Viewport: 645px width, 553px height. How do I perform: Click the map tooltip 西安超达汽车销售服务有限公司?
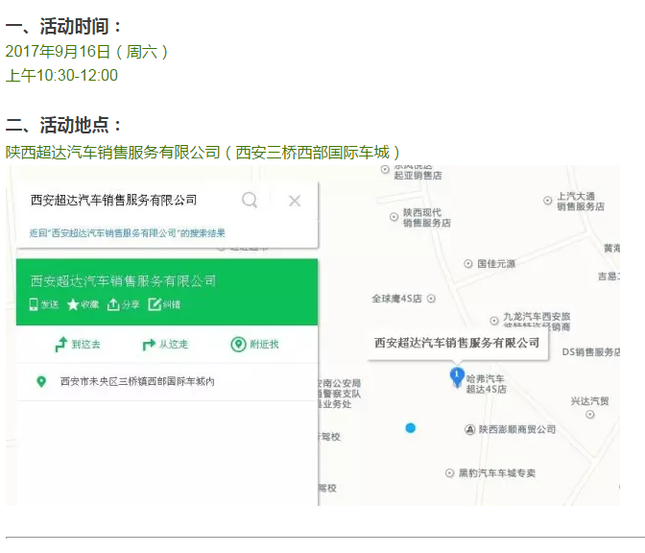pos(457,343)
